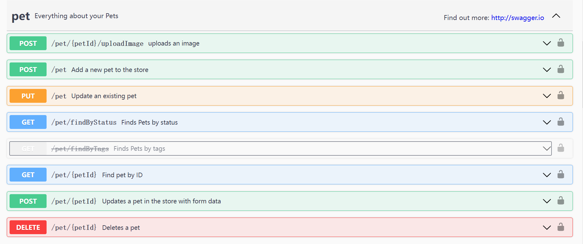Click lock icon on PUT /pet row
Image resolution: width=583 pixels, height=244 pixels.
[x=560, y=96]
